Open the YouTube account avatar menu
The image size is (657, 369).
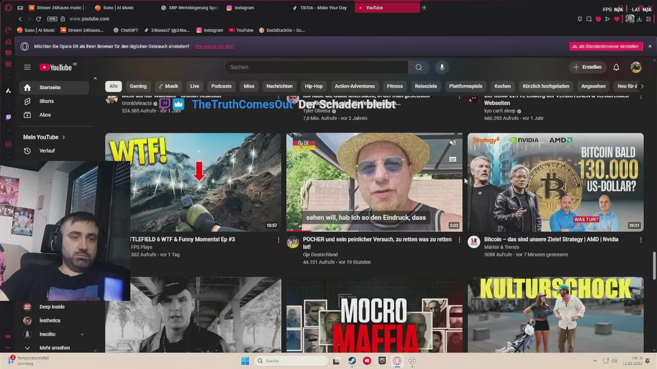pos(636,67)
